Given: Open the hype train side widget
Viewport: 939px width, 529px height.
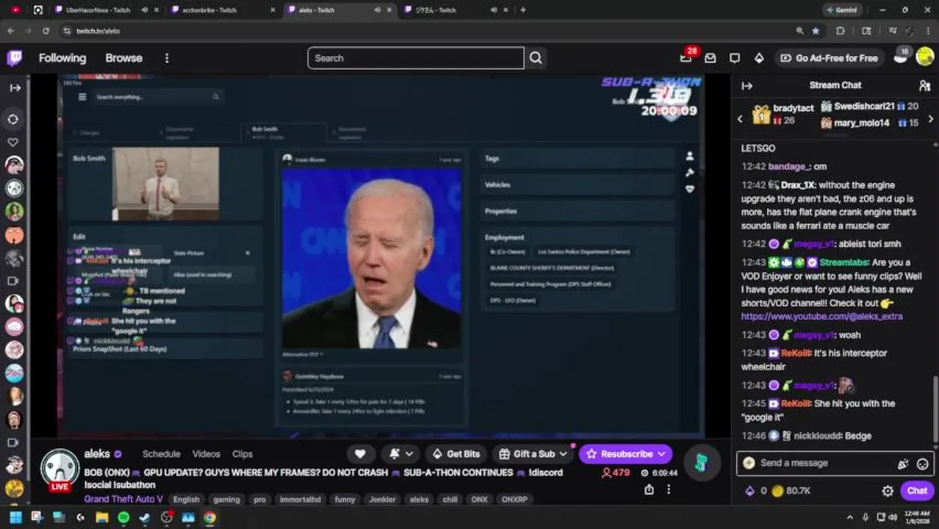Looking at the screenshot, I should 701,463.
